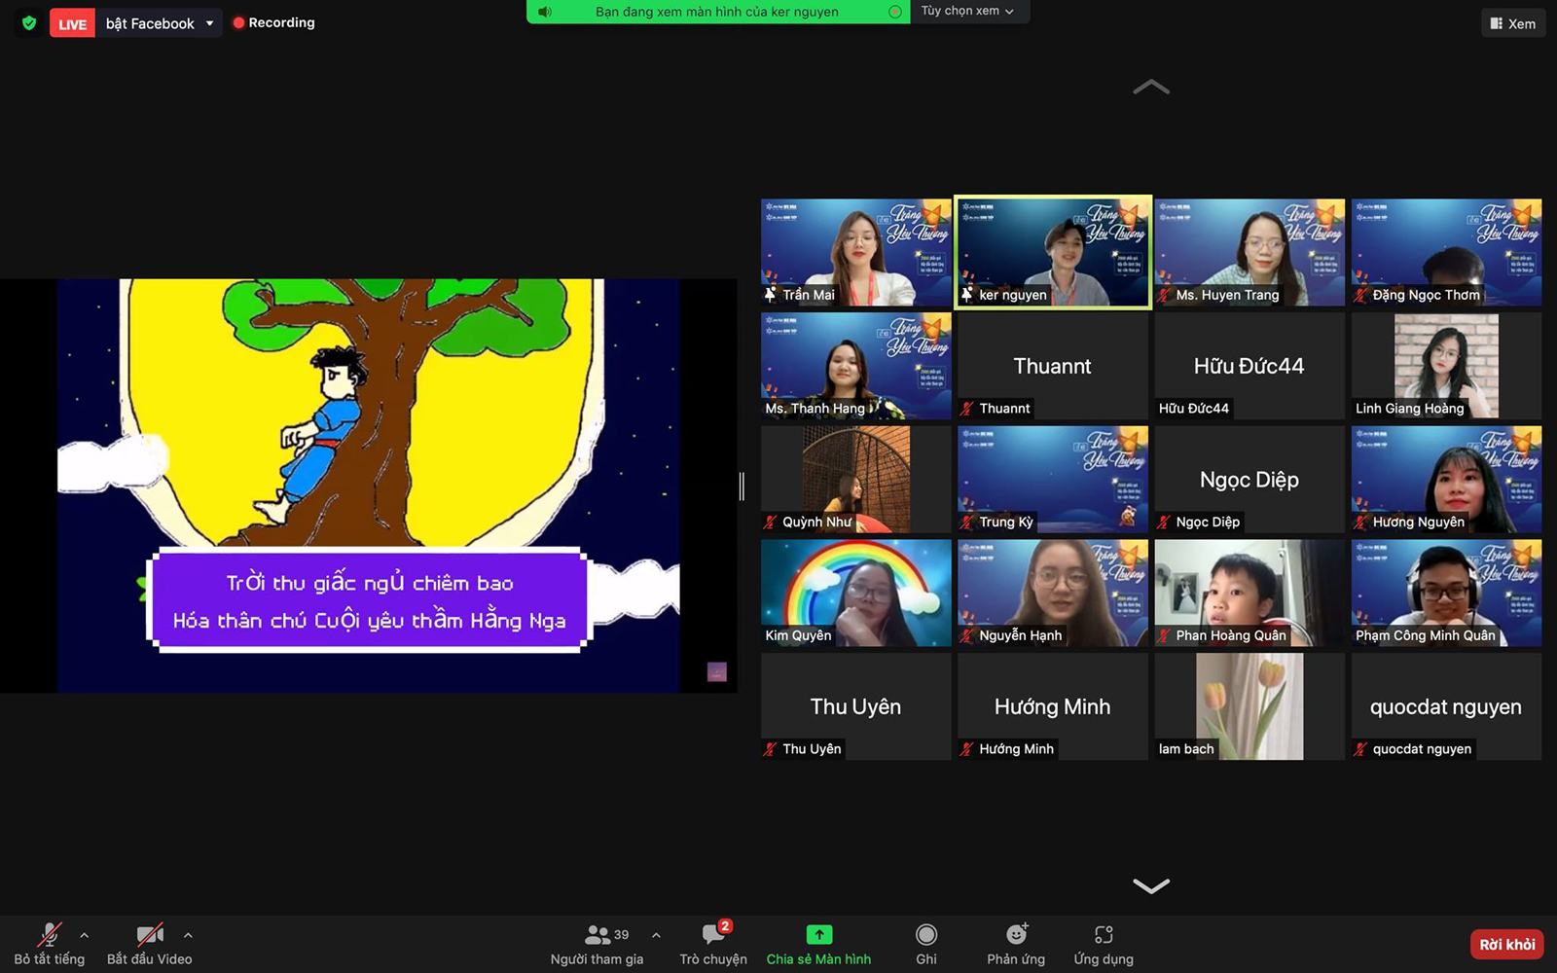This screenshot has height=973, width=1557.
Task: Expand audio options arrow beside microphone
Action: coord(85,935)
